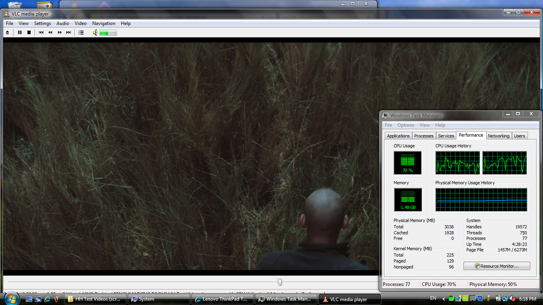Click the Memory 1.48 GB meter

(407, 200)
